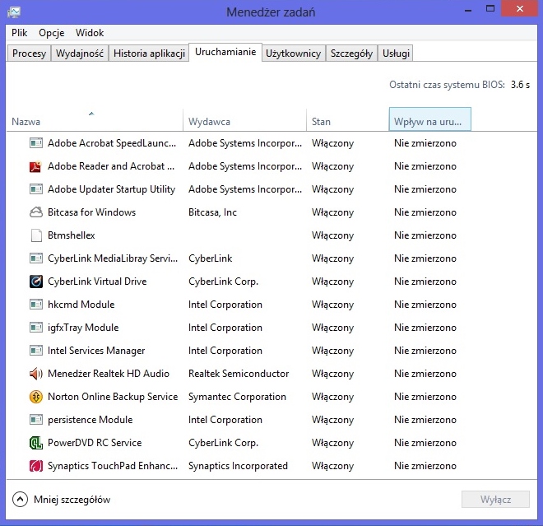Click the Adobe Acrobat SpeedLauncher row icon

click(36, 143)
